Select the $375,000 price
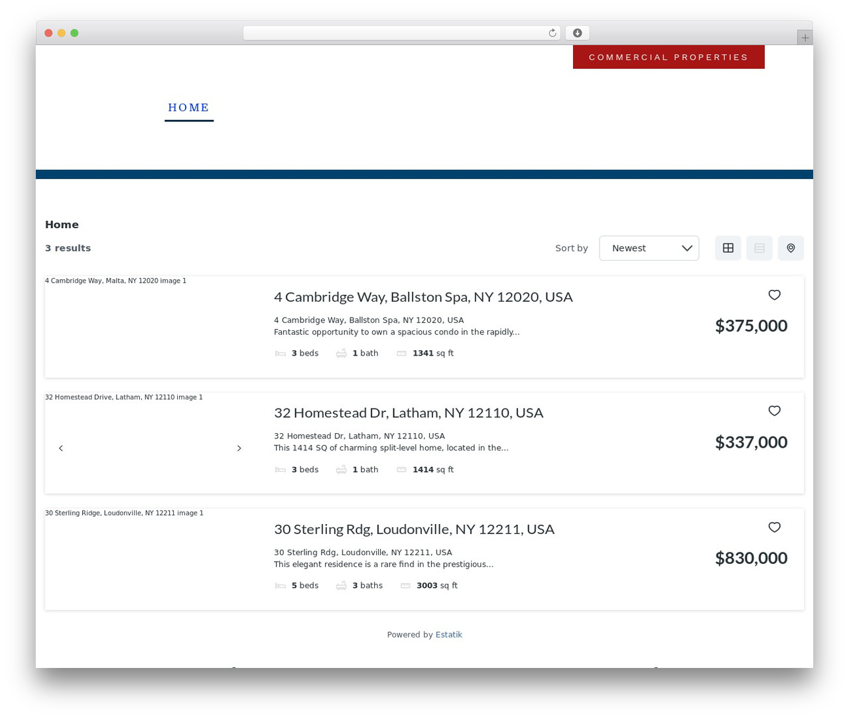 tap(751, 326)
